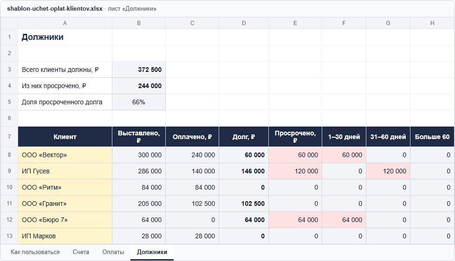The height and width of the screenshot is (261, 455).
Task: Select pink 120 000 cell under 31–60 дней
Action: pyautogui.click(x=388, y=171)
